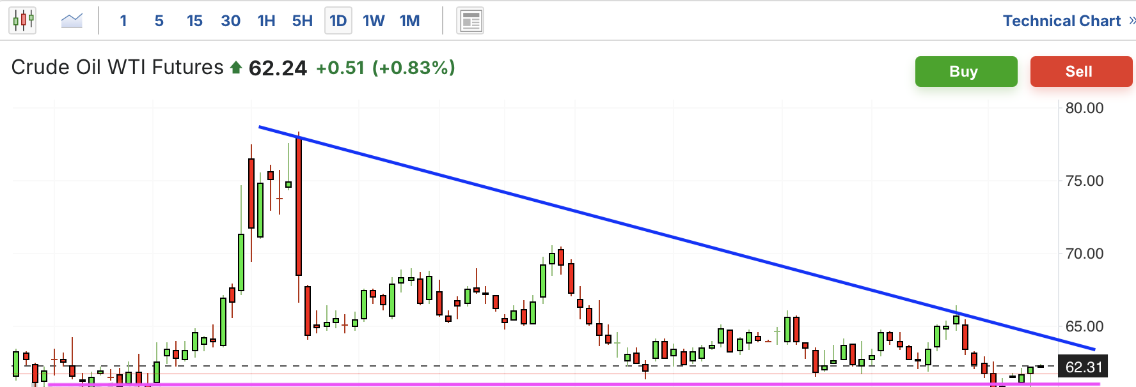Image resolution: width=1136 pixels, height=387 pixels.
Task: Open the news panel layout icon
Action: pyautogui.click(x=470, y=21)
